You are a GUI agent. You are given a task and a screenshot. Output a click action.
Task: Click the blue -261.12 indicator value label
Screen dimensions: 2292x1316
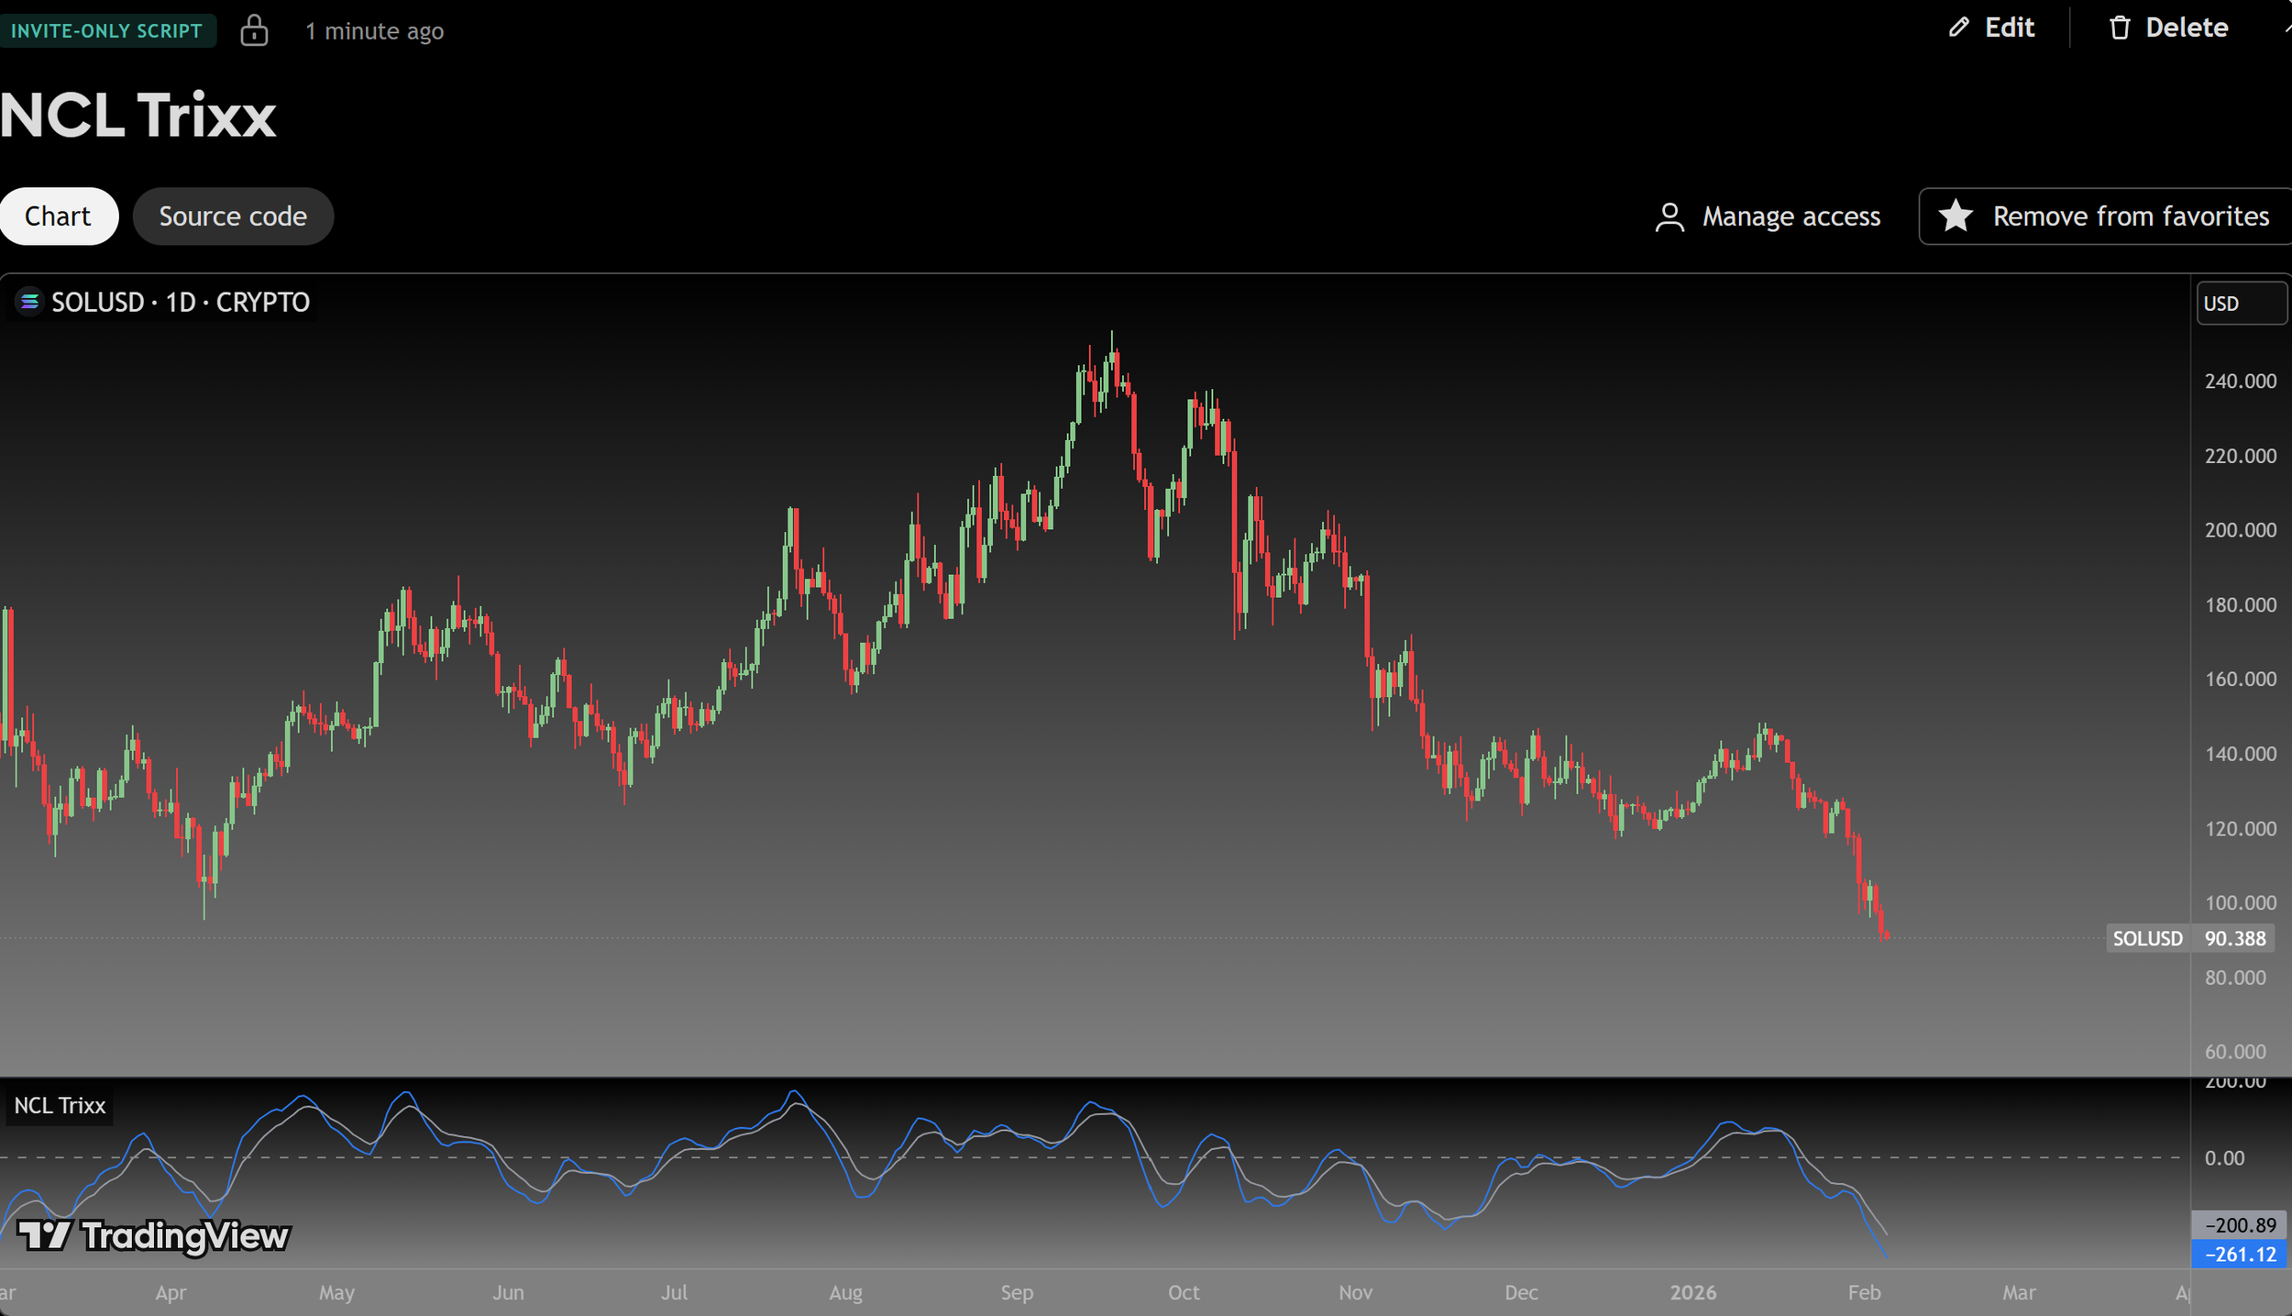coord(2240,1255)
